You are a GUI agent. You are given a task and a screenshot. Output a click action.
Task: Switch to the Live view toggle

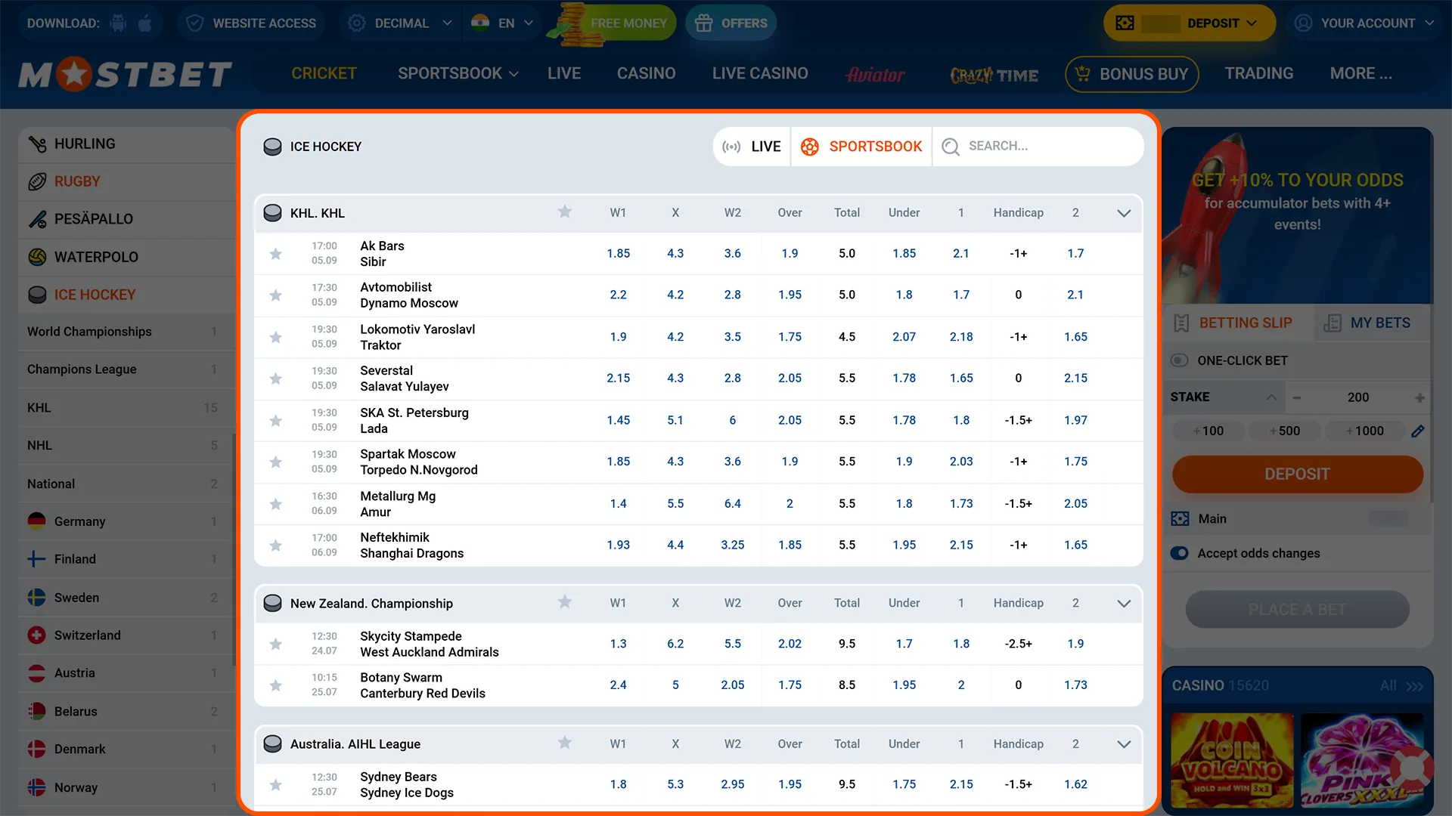752,147
